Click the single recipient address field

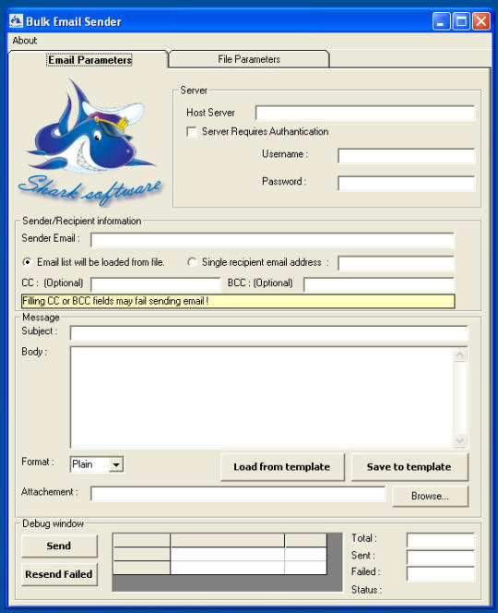click(x=396, y=263)
